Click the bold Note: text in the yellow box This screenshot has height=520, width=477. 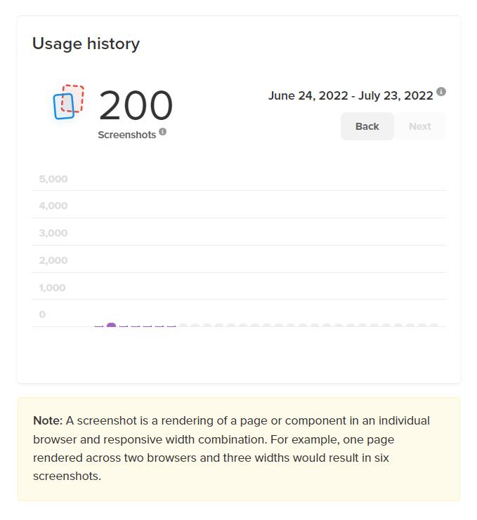click(48, 420)
